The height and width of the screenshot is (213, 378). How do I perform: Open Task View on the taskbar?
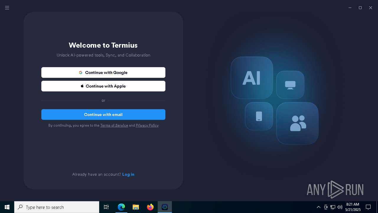point(106,207)
